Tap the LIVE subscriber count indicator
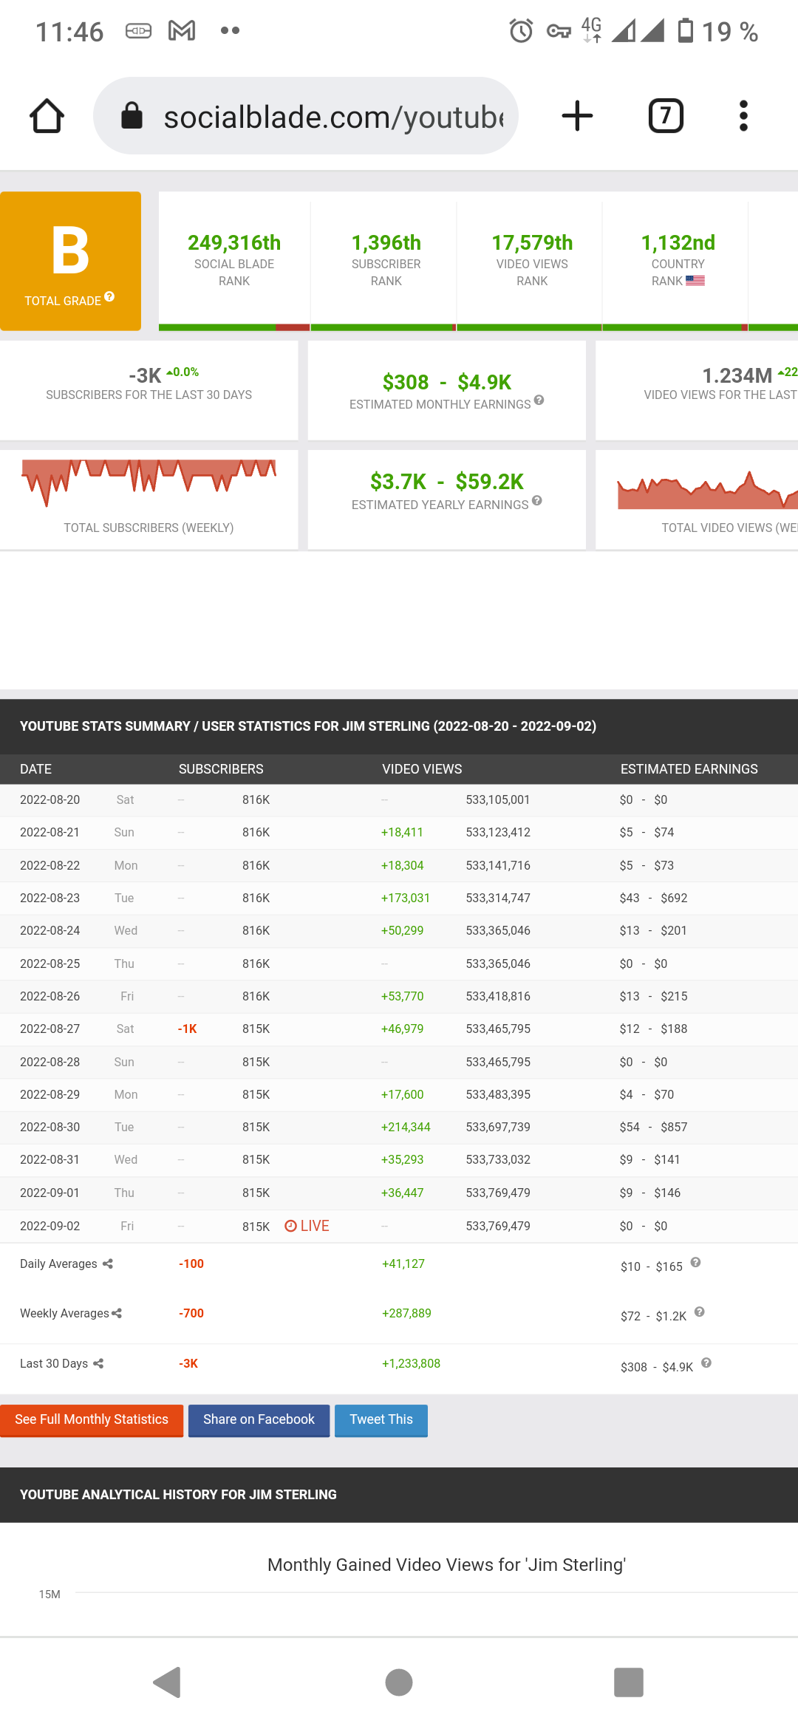The height and width of the screenshot is (1729, 798). (x=307, y=1226)
